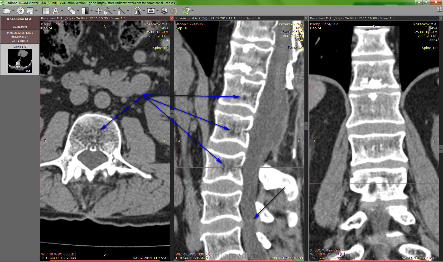Expand the browse series dropdown arrow

(x=78, y=11)
